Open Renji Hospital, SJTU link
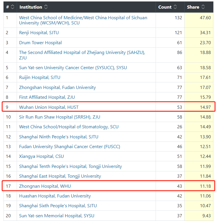216x221 pixels. (39, 33)
